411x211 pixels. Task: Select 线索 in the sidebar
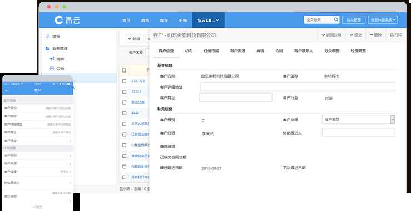tap(60, 59)
